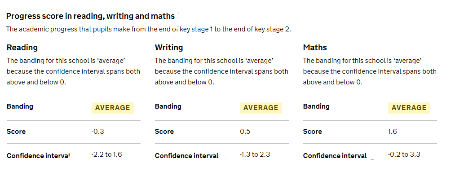Click the Confidence interval label under Reading
The image size is (455, 176).
[x=38, y=156]
